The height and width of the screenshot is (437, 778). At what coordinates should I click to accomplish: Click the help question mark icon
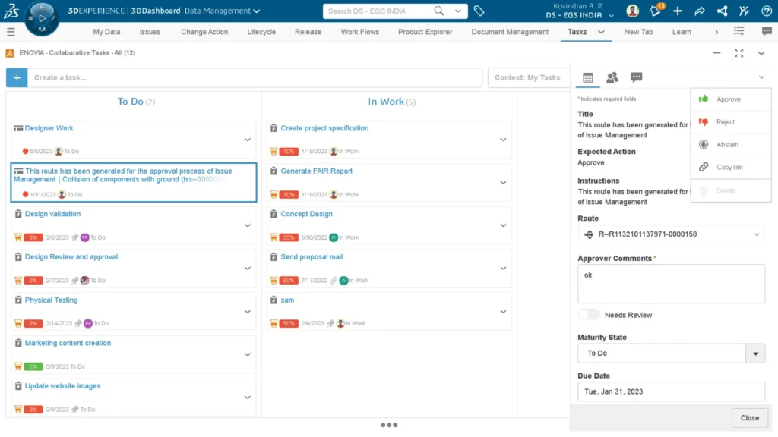766,11
